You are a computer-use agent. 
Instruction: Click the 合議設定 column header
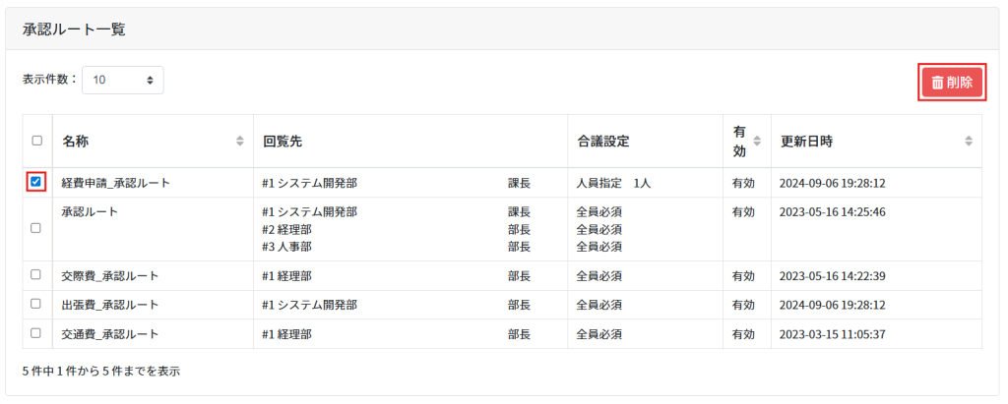tap(602, 142)
